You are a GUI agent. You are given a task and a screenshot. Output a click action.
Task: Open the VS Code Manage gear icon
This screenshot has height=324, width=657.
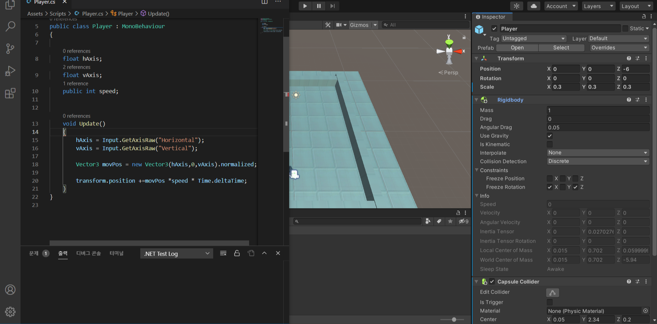pos(10,312)
